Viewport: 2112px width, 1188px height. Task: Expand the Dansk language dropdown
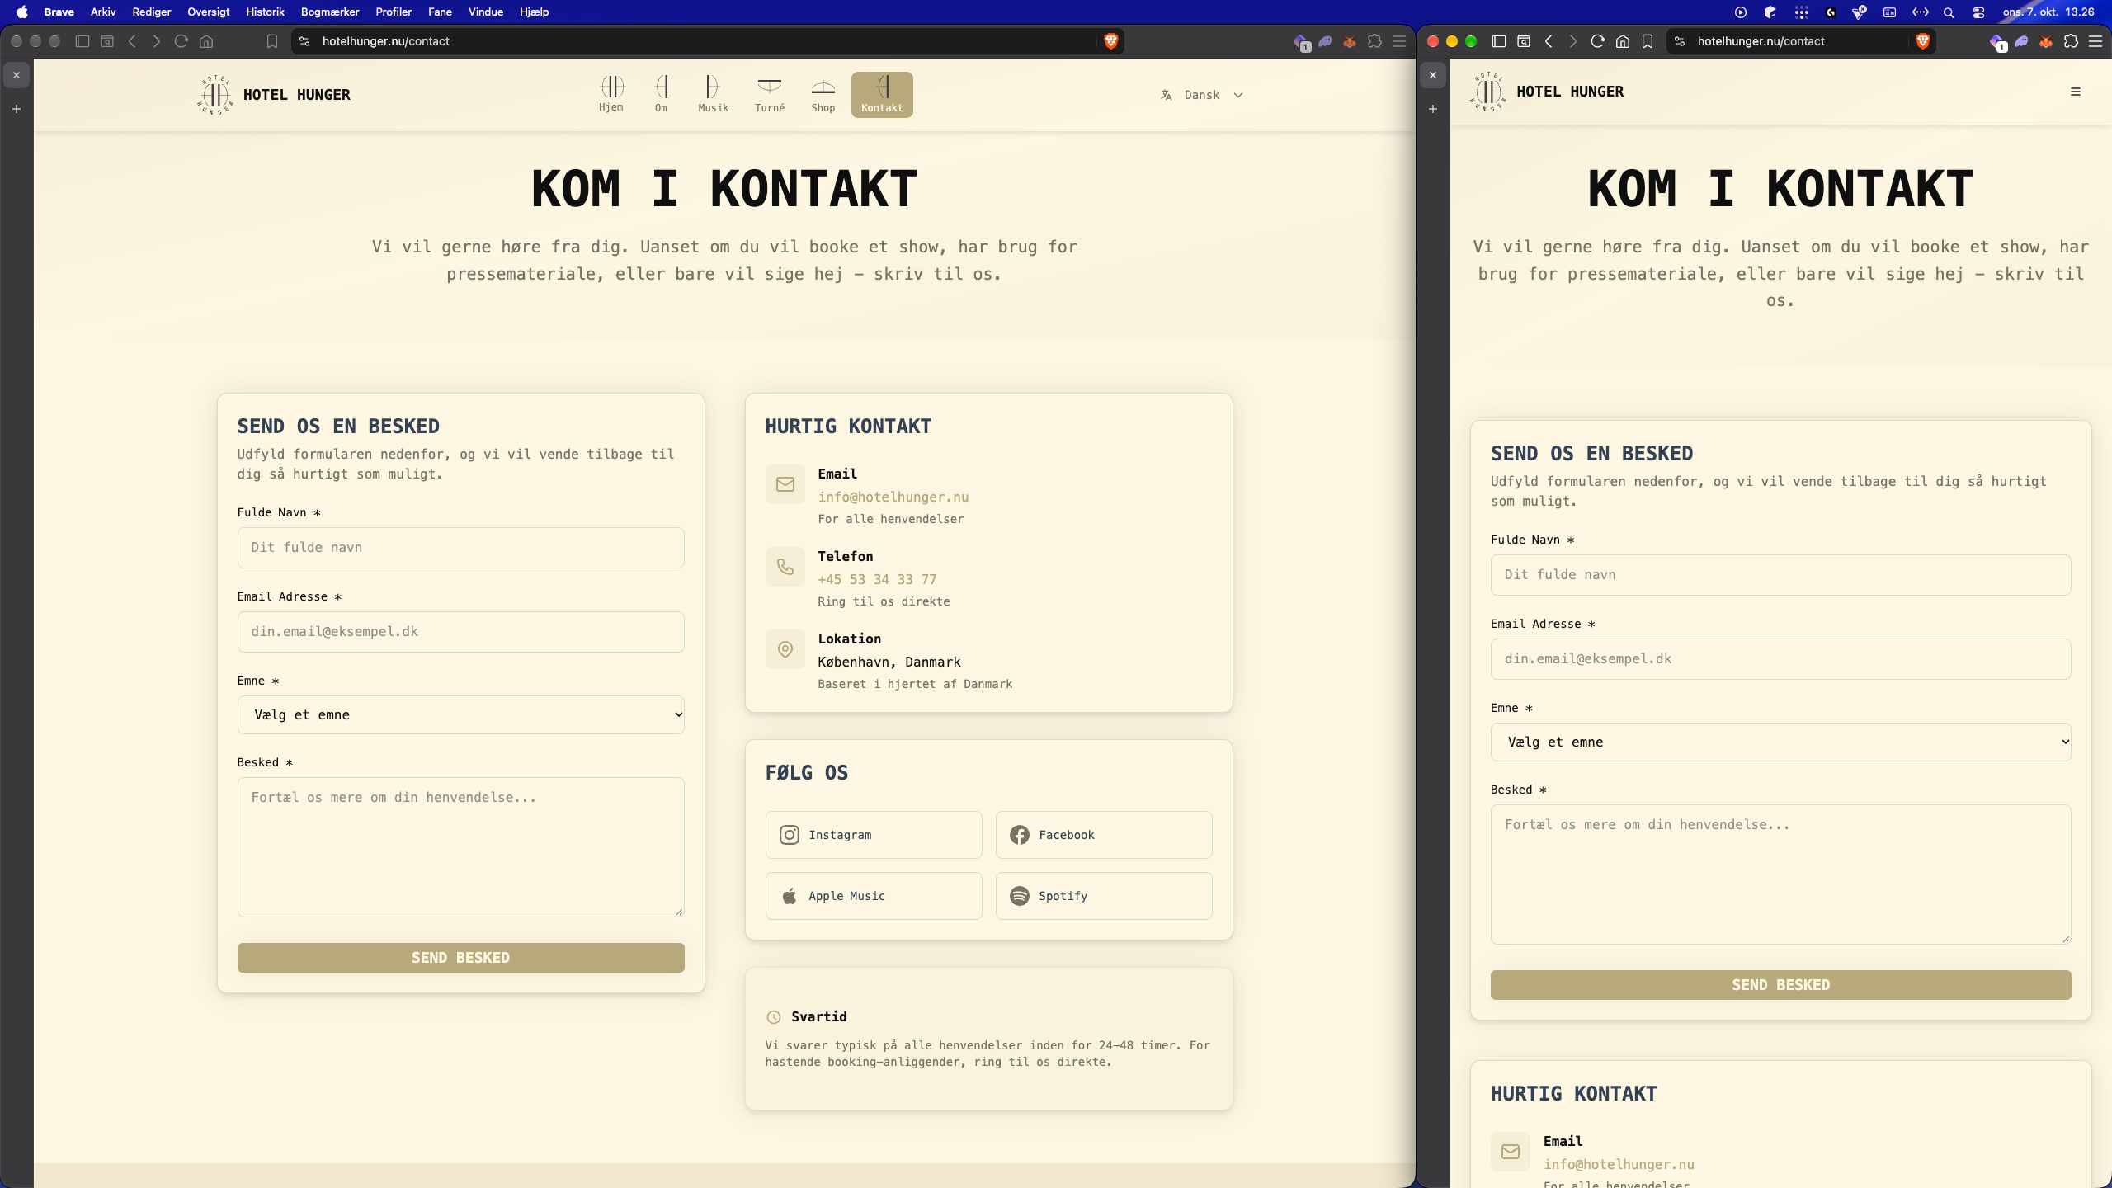1202,95
